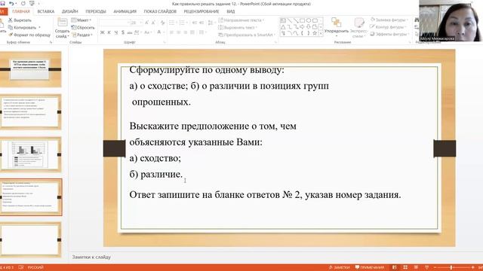Start slideshow from the status bar icon

click(426, 267)
